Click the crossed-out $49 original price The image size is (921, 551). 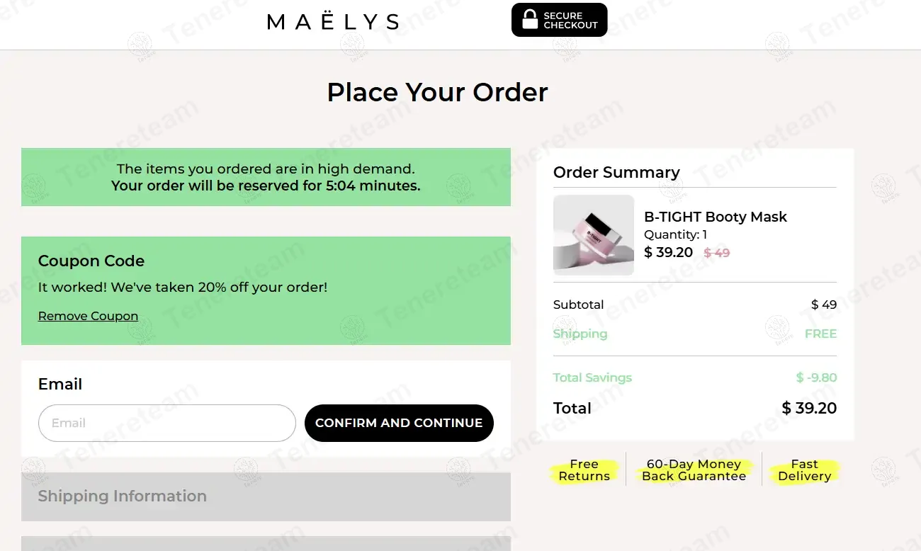(x=716, y=253)
